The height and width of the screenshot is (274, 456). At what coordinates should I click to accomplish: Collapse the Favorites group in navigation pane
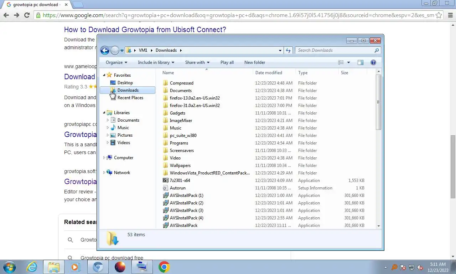tap(104, 75)
